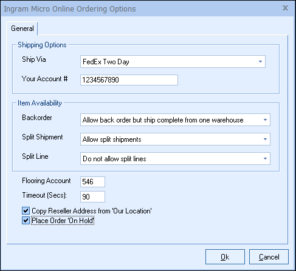296x271 pixels.
Task: Open the Backorder dropdown arrow
Action: (265, 120)
